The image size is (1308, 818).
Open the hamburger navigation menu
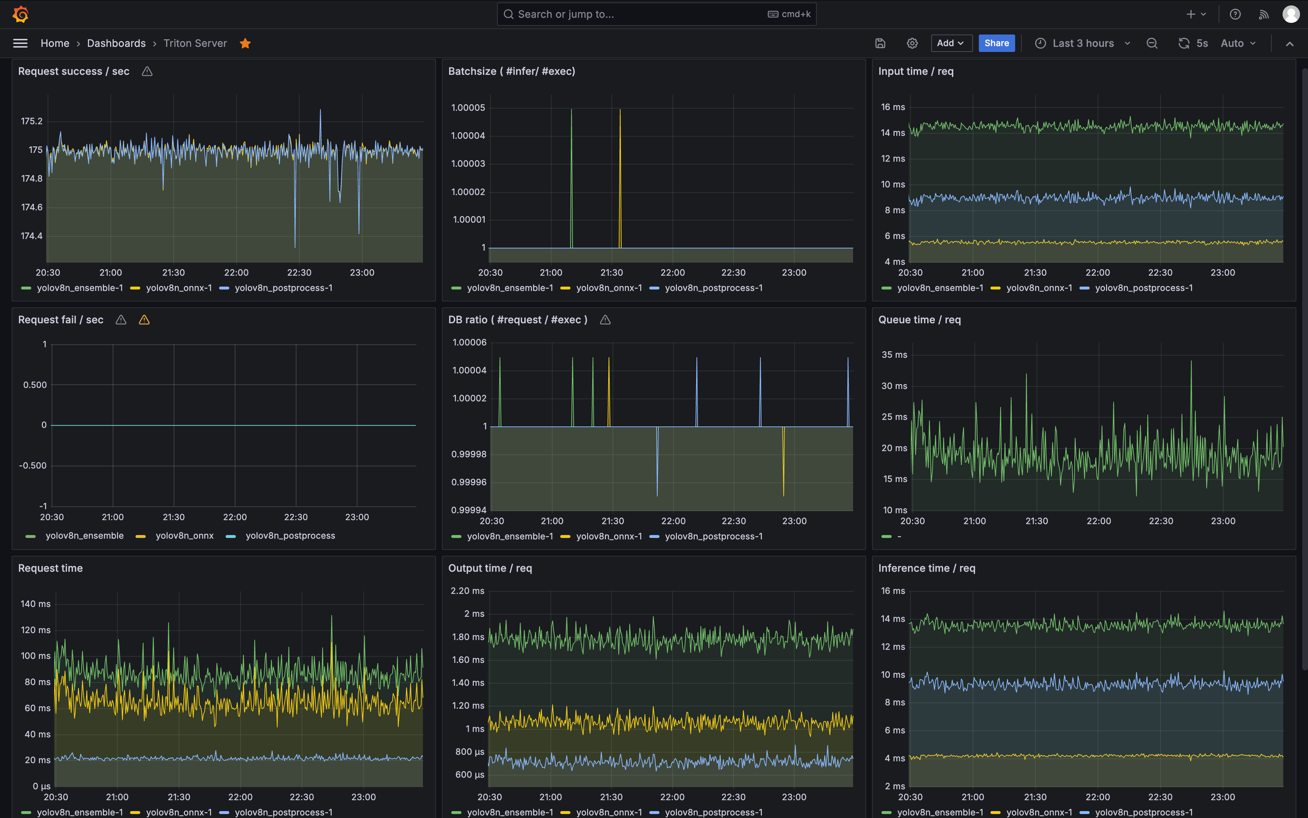20,43
